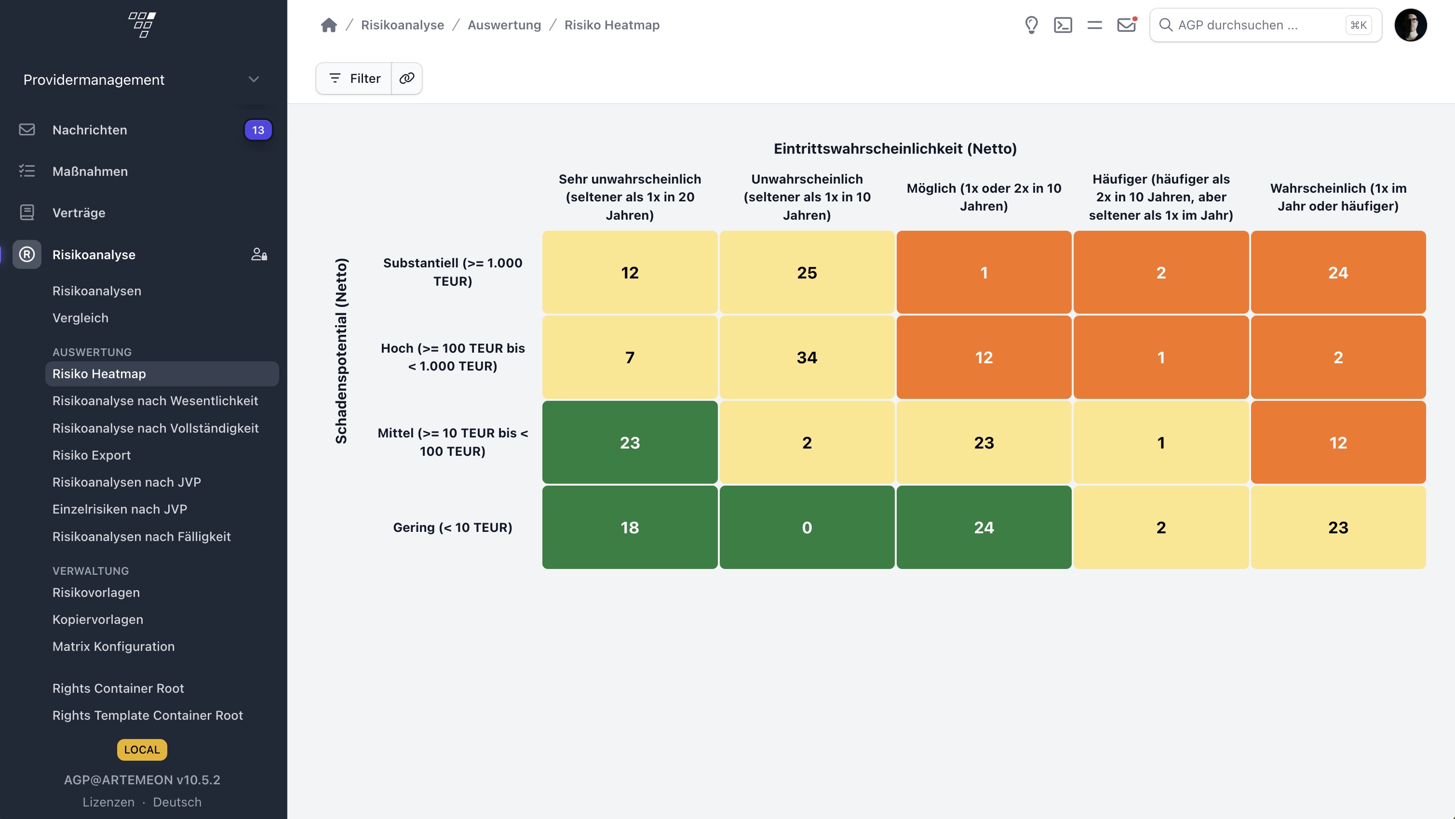
Task: Go to Verträge in the sidebar
Action: (79, 213)
